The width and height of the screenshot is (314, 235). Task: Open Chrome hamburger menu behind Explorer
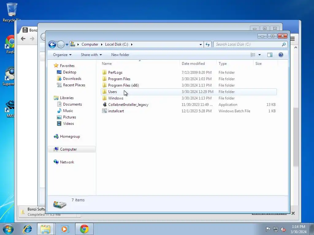[x=293, y=39]
